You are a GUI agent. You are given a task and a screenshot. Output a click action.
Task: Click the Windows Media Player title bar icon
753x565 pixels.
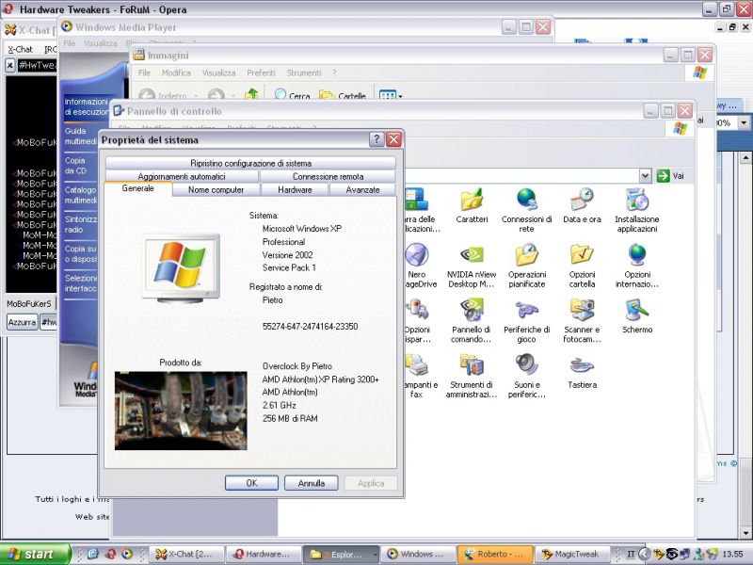click(67, 27)
